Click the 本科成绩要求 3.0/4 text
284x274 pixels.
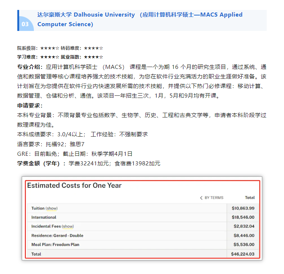51,134
